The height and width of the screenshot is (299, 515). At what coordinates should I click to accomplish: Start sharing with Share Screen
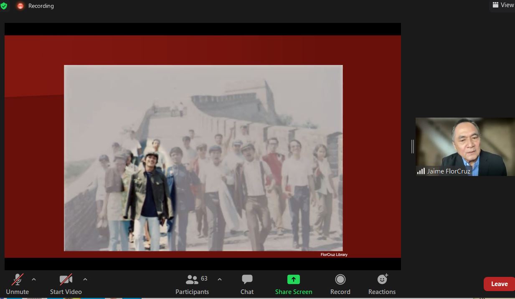[294, 285]
